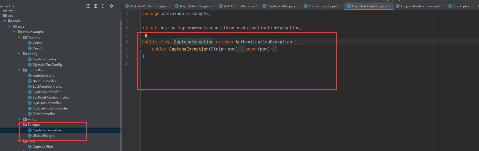Click the yellow lightbulb intention icon

coord(146,36)
